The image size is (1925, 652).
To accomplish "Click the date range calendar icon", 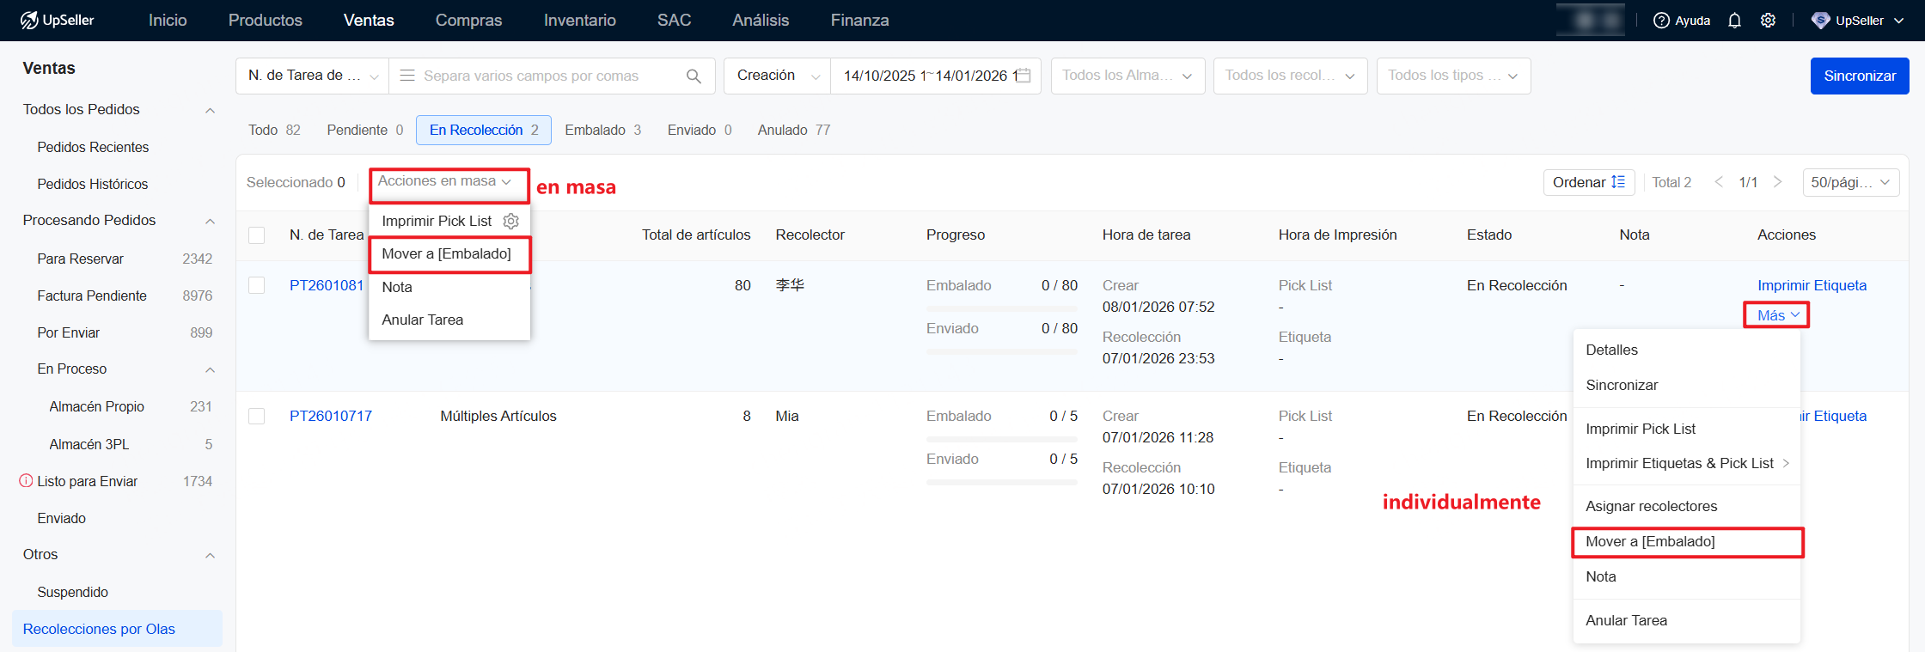I will 1024,76.
